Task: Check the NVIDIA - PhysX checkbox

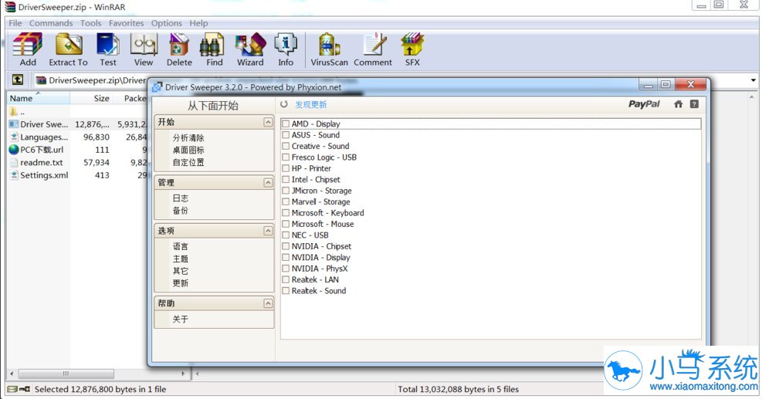Action: pyautogui.click(x=286, y=269)
